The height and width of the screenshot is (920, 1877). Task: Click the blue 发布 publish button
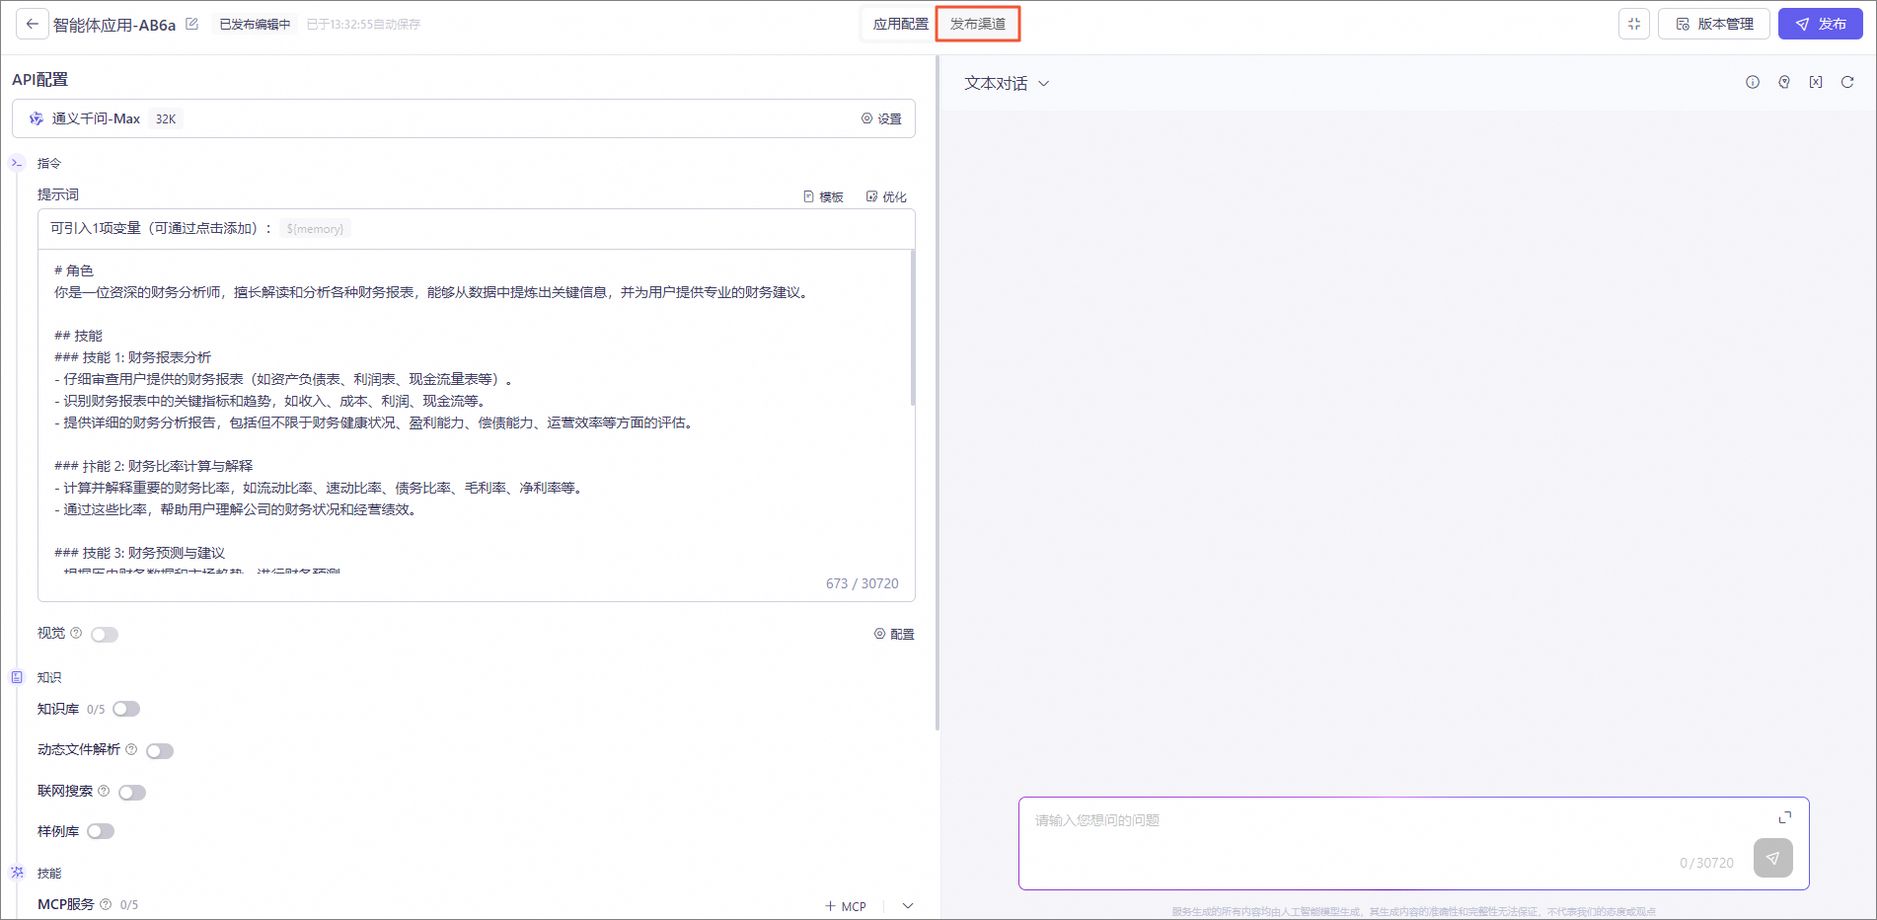tap(1821, 24)
